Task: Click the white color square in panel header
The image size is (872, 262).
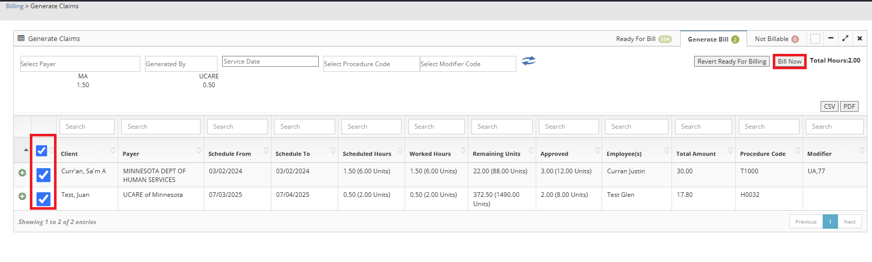Action: 815,39
